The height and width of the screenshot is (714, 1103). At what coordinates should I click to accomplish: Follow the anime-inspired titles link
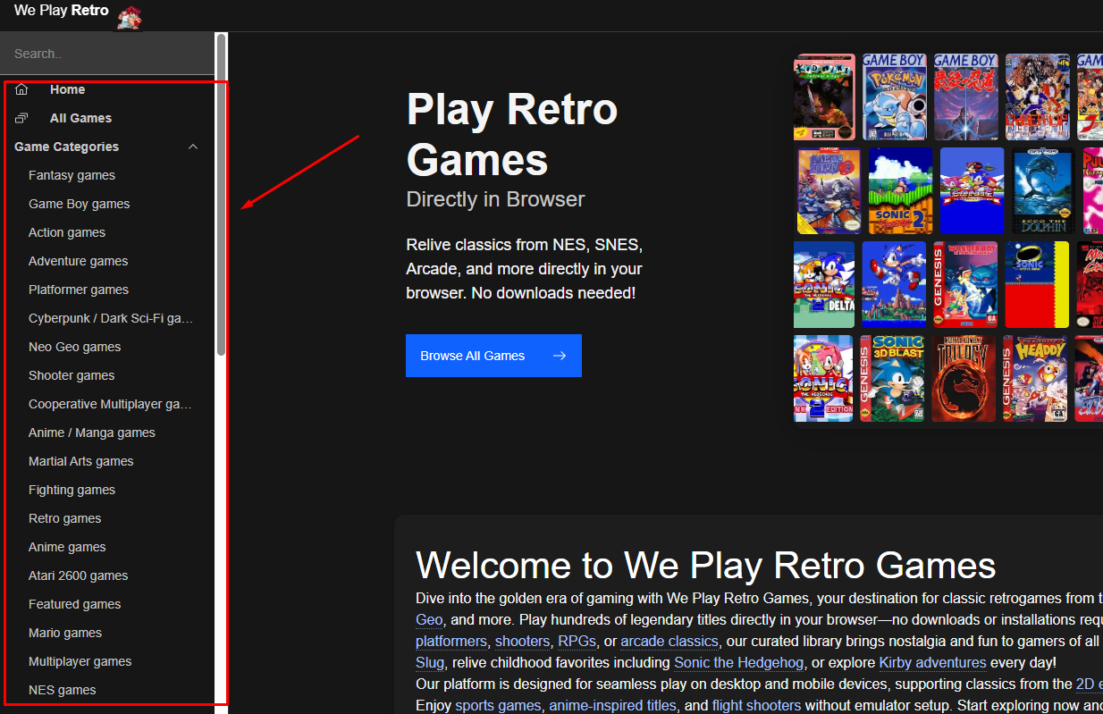pos(612,706)
